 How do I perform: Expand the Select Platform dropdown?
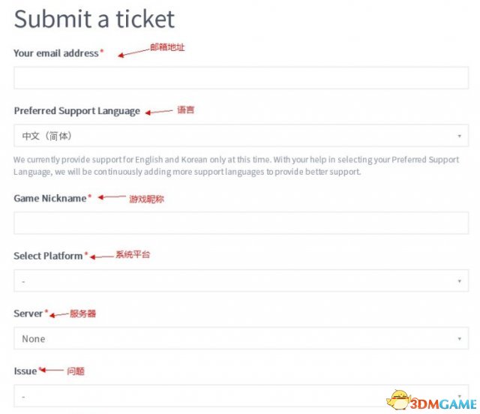241,280
